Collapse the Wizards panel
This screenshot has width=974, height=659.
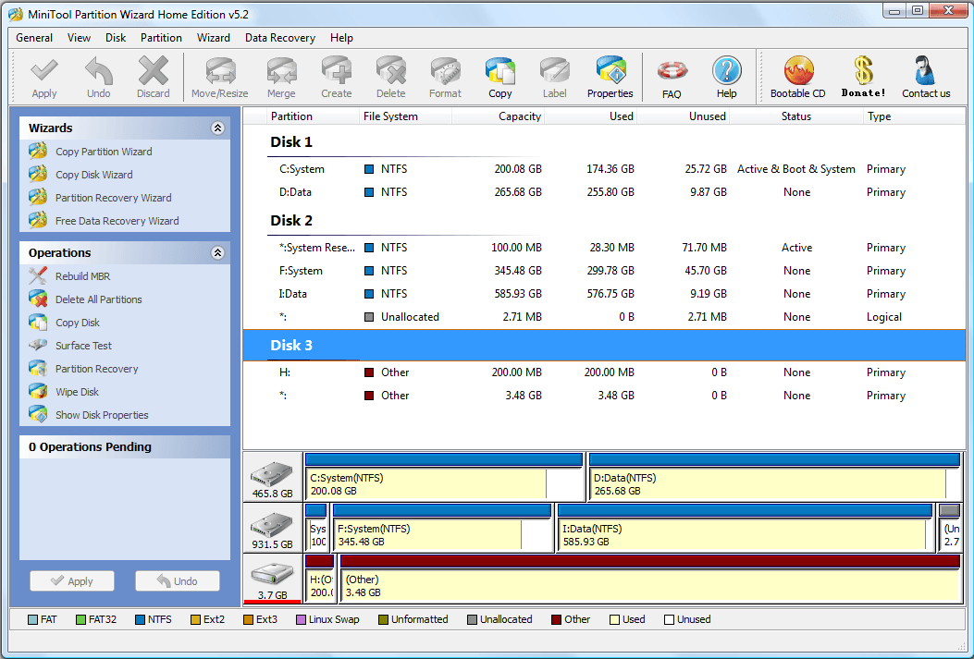[217, 128]
